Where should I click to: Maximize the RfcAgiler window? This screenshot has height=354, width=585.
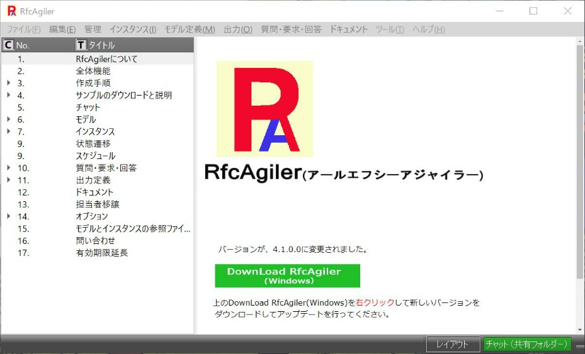[533, 11]
